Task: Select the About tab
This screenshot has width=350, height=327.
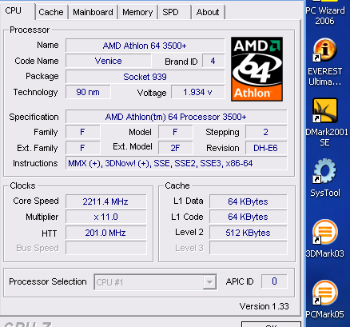Action: tap(208, 12)
